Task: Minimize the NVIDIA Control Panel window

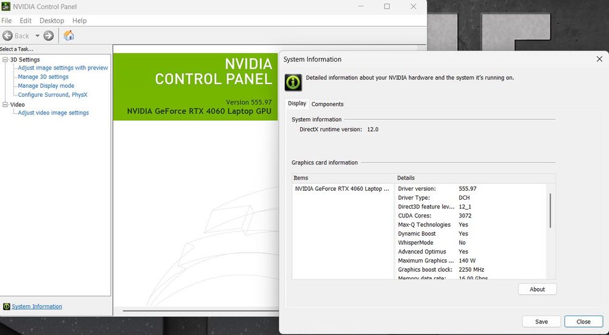Action: [361, 6]
